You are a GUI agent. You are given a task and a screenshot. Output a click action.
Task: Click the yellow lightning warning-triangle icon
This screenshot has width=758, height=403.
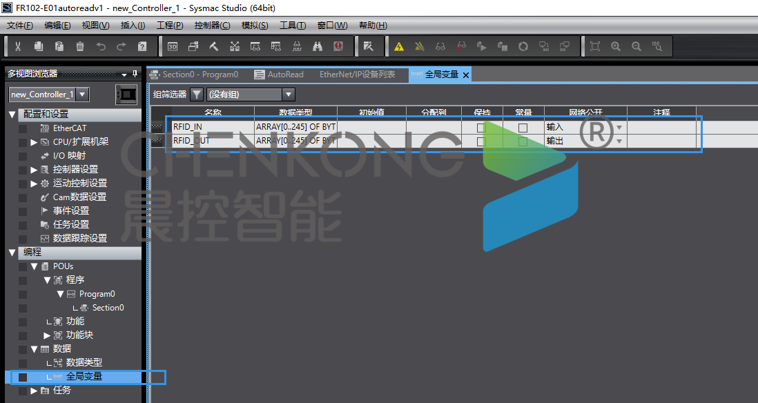[399, 46]
